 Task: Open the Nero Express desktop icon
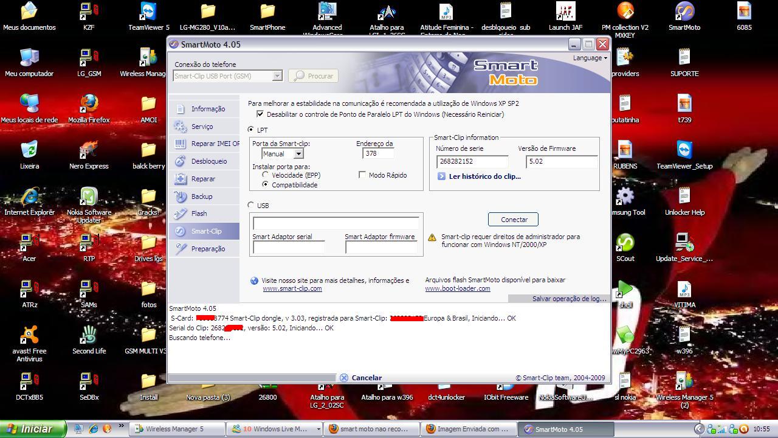[x=89, y=155]
